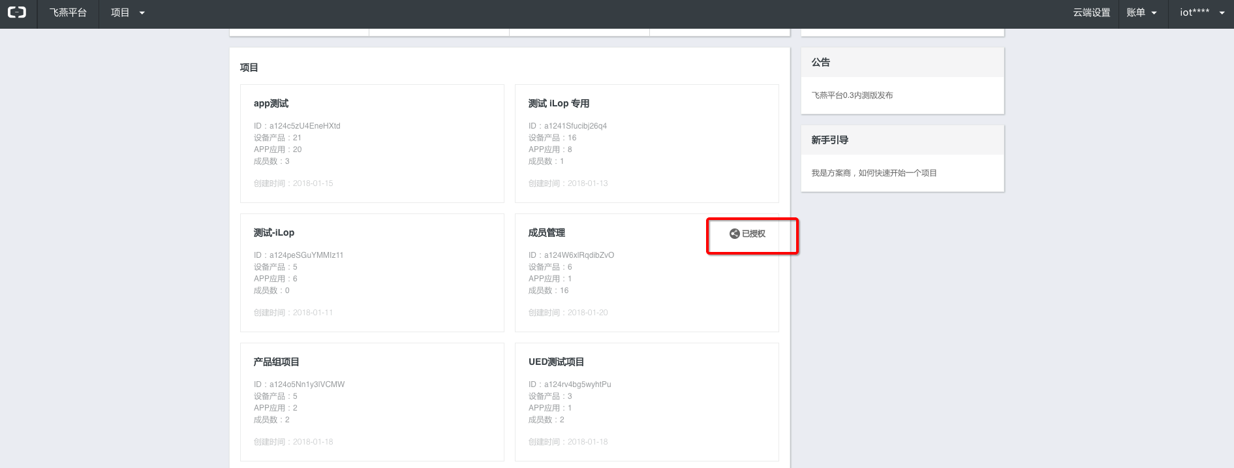Screen dimensions: 1234x468
Task: Open the 产品组项目 project card
Action: point(276,362)
